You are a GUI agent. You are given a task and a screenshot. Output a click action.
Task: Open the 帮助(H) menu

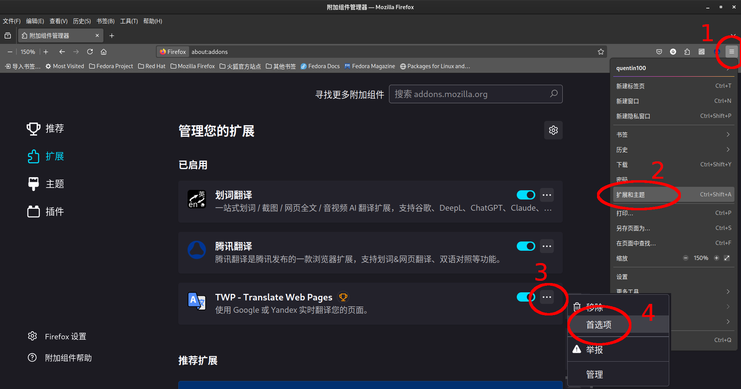[152, 21]
